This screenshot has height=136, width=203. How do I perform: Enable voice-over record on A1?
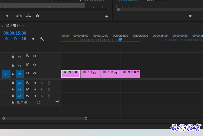coord(49,83)
